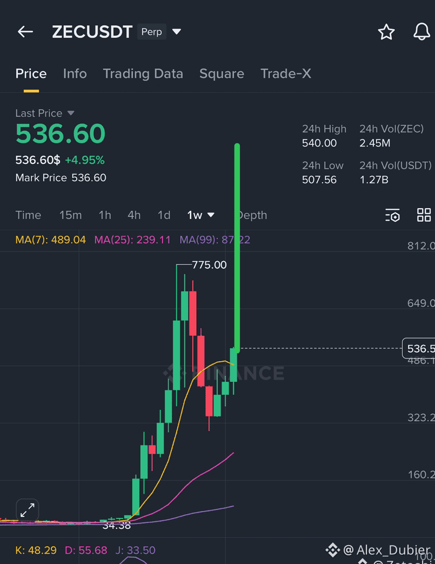Select the 1h interval

click(x=105, y=215)
